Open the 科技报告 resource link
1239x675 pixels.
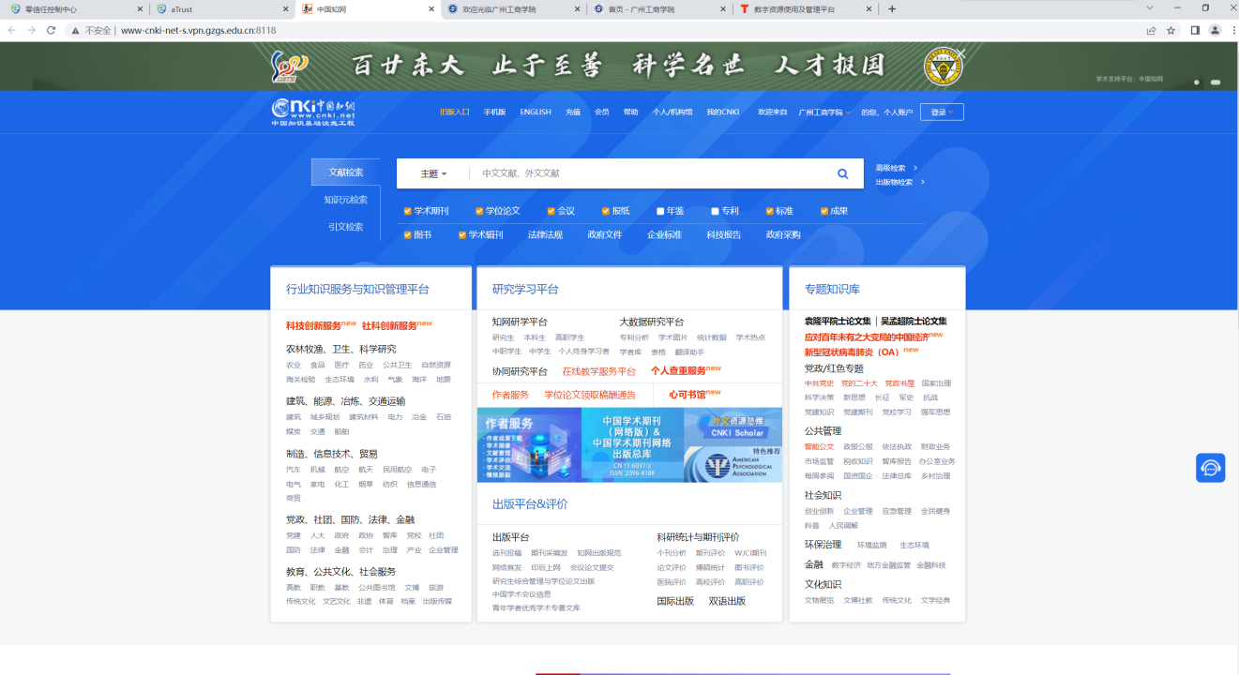click(724, 234)
